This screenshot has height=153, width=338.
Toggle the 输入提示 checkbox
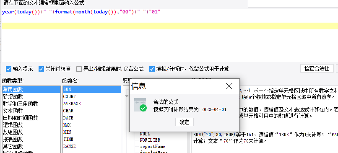(x=8, y=69)
